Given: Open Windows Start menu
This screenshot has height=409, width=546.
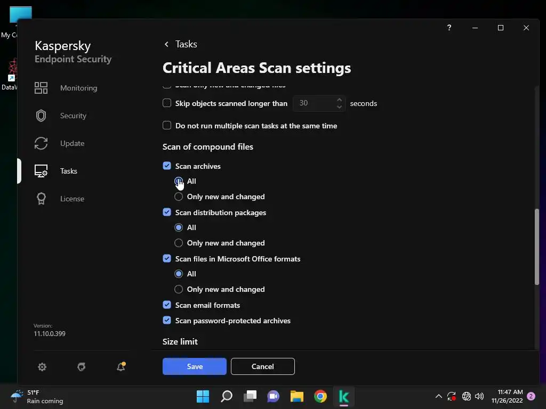Looking at the screenshot, I should pos(203,396).
